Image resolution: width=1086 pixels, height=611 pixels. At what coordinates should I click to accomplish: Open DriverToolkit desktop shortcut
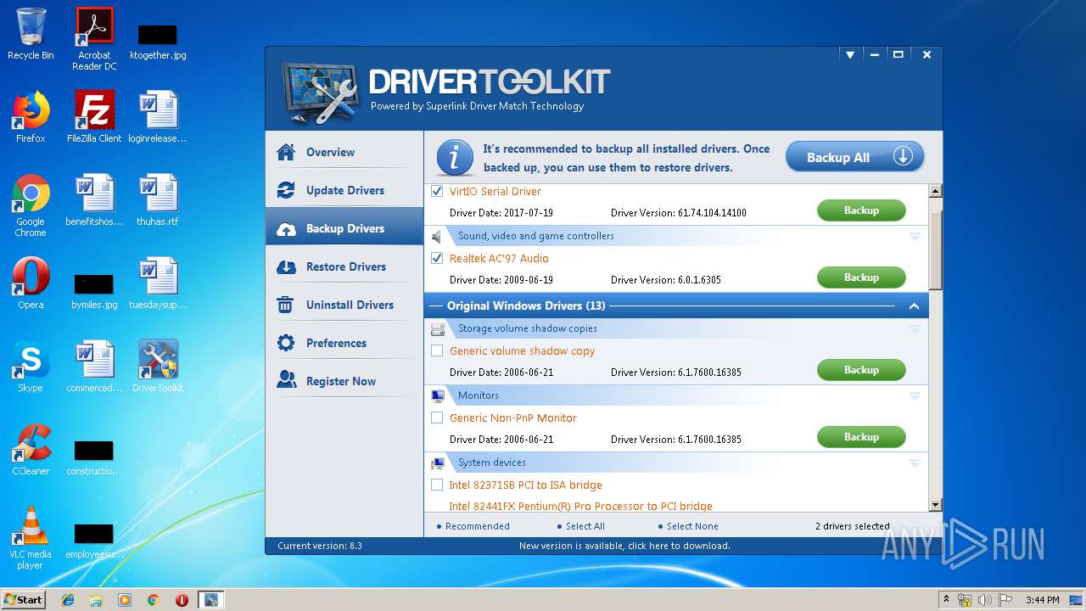(x=158, y=367)
